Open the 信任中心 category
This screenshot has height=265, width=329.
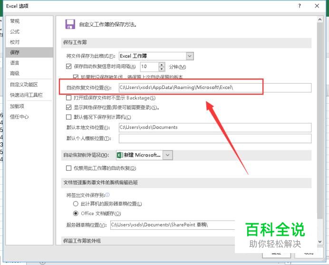click(x=19, y=117)
